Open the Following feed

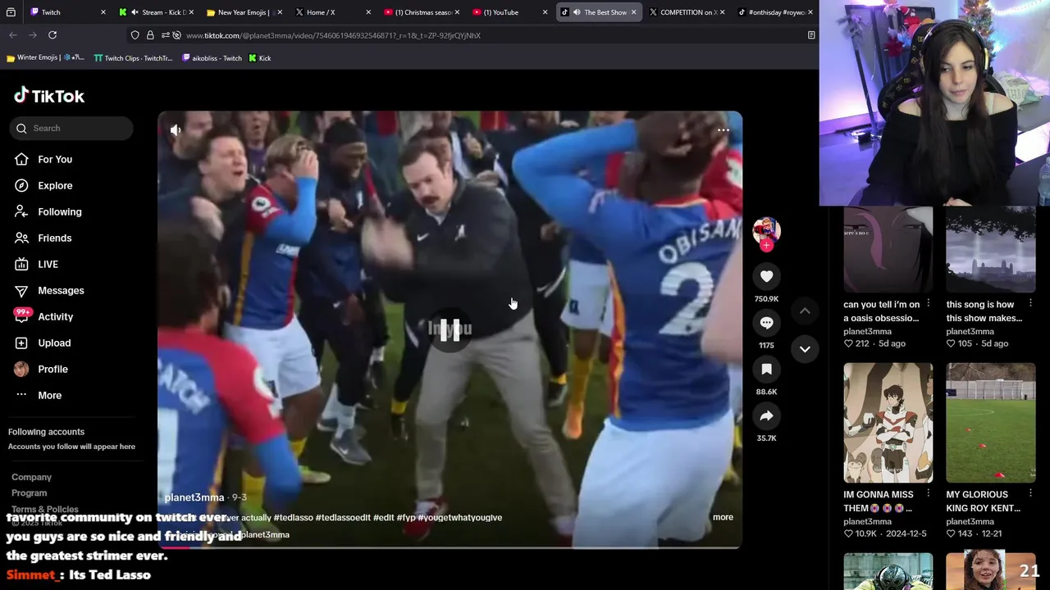[x=59, y=211]
